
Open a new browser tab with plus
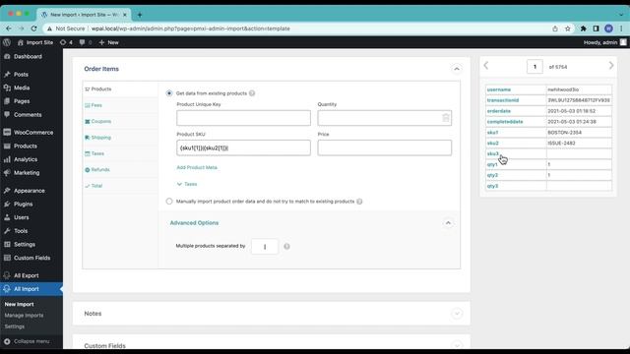140,15
